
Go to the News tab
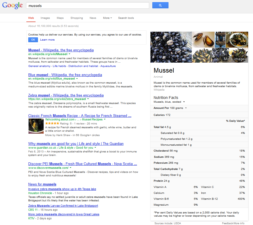point(93,18)
